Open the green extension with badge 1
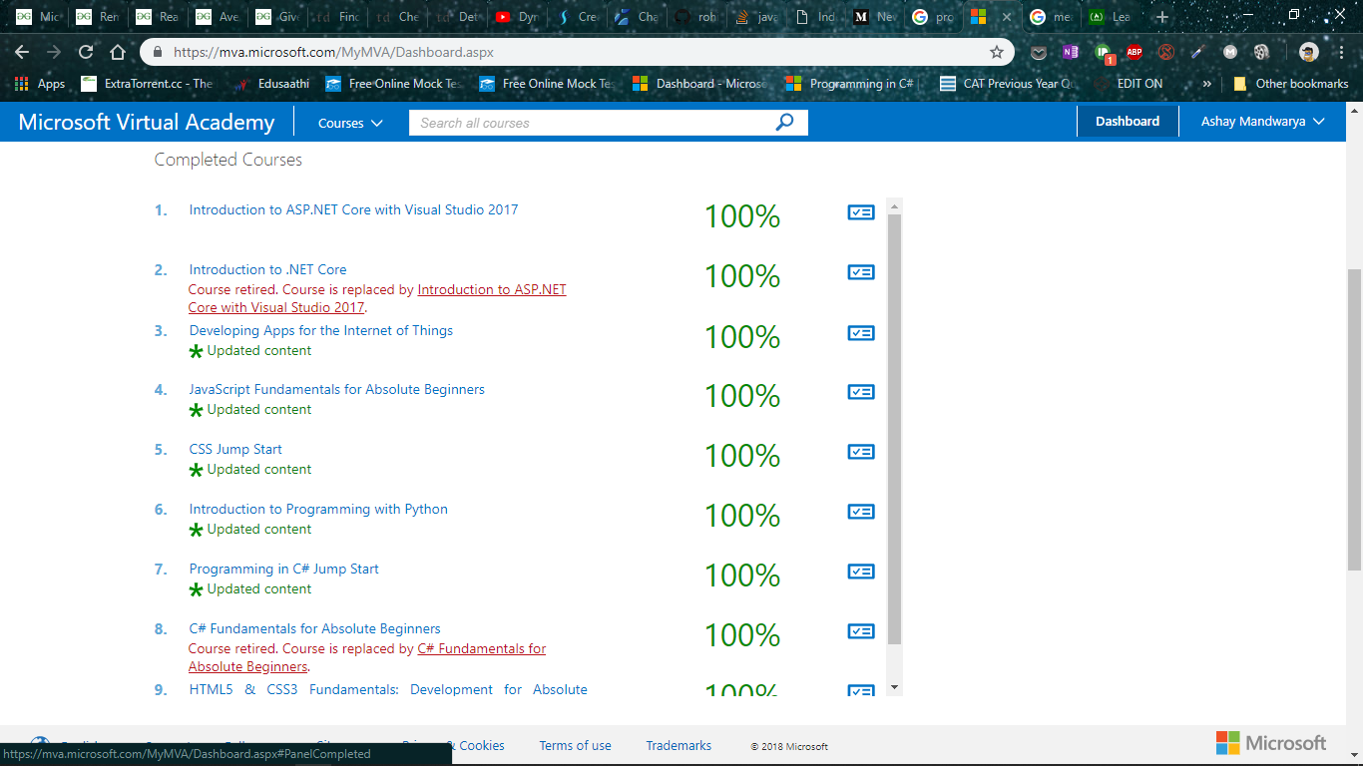Image resolution: width=1363 pixels, height=766 pixels. [1103, 52]
